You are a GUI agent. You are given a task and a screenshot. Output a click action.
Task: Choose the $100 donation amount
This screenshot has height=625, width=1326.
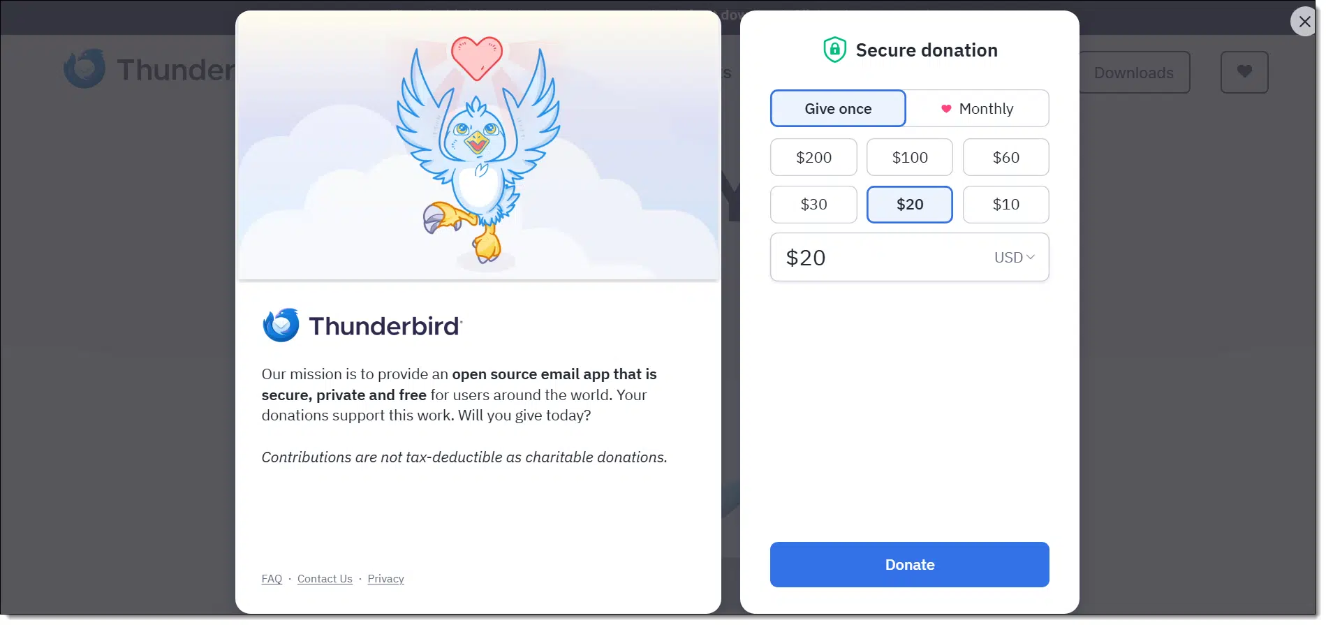(910, 157)
